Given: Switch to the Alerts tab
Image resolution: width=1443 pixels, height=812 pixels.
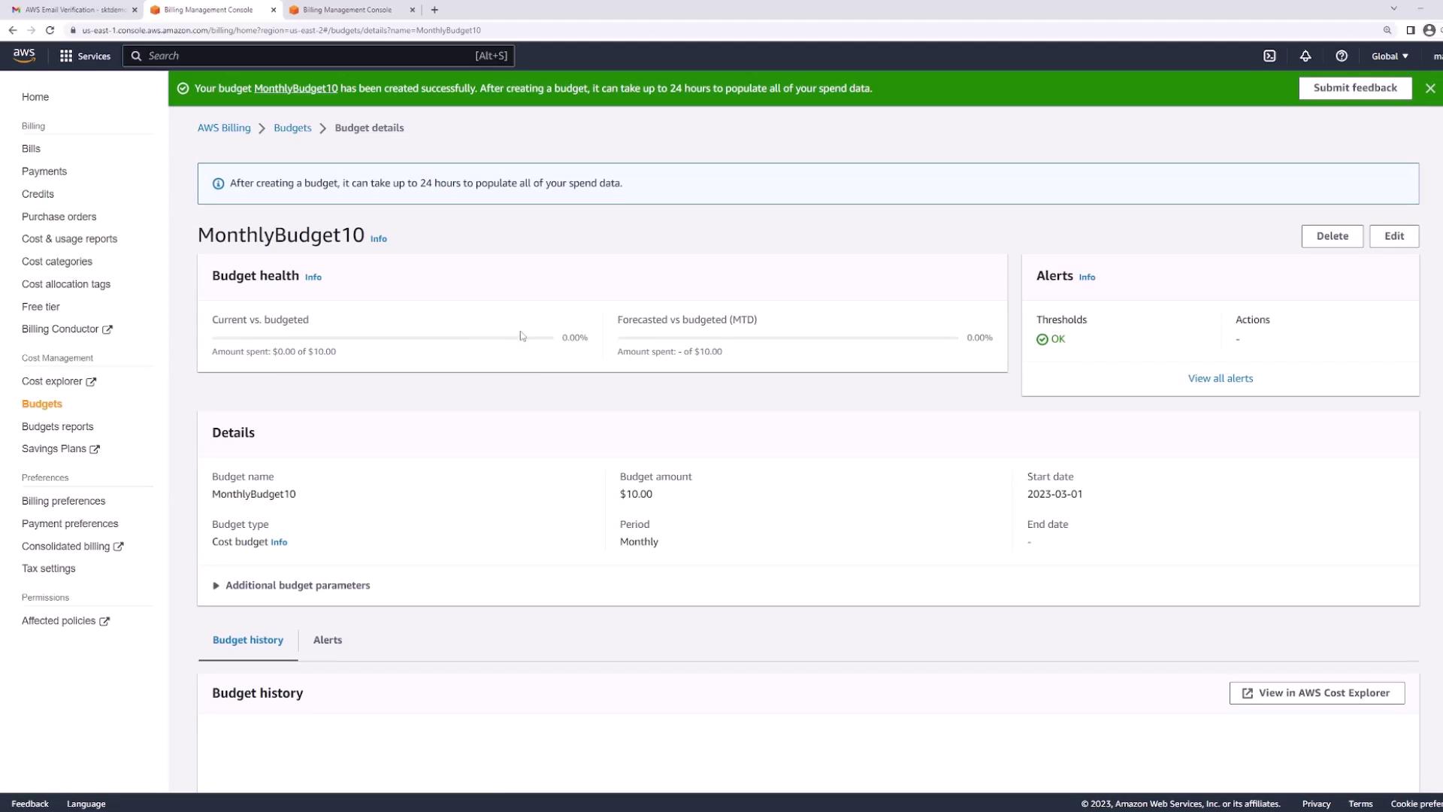Looking at the screenshot, I should 328,640.
